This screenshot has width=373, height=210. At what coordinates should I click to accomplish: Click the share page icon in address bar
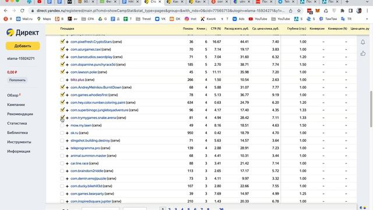click(290, 10)
